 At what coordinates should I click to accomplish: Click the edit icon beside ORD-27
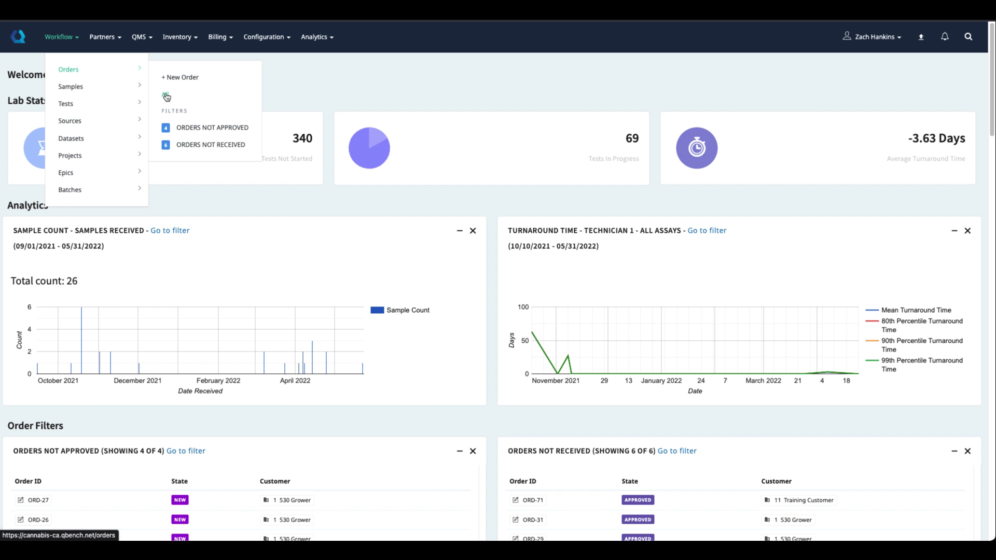(x=21, y=500)
